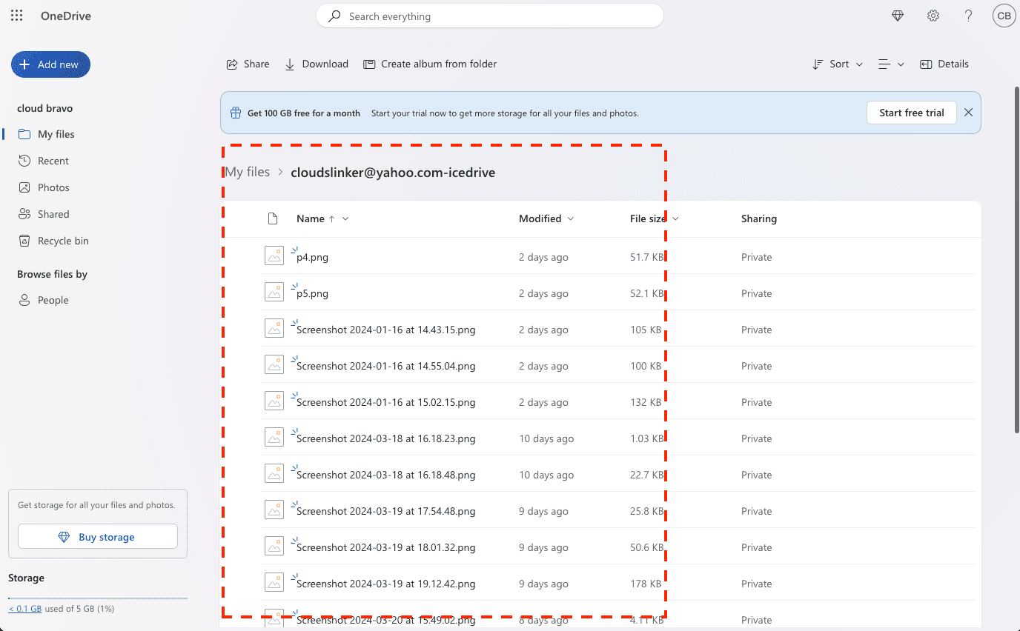Click the 51.7 KB file size cell
1020x631 pixels.
tap(646, 257)
